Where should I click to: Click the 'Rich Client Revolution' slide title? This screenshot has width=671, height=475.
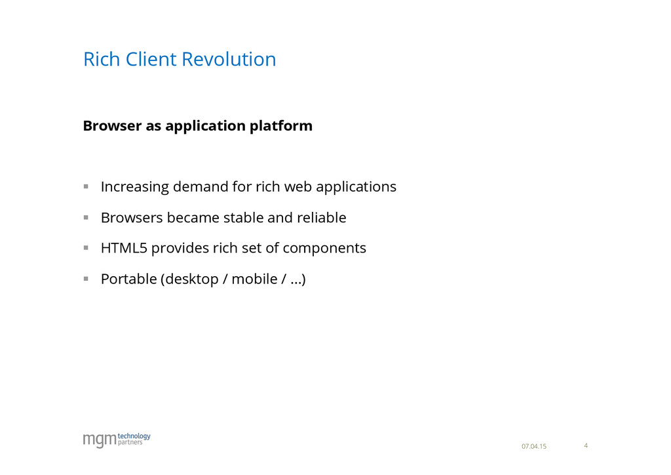click(x=180, y=59)
